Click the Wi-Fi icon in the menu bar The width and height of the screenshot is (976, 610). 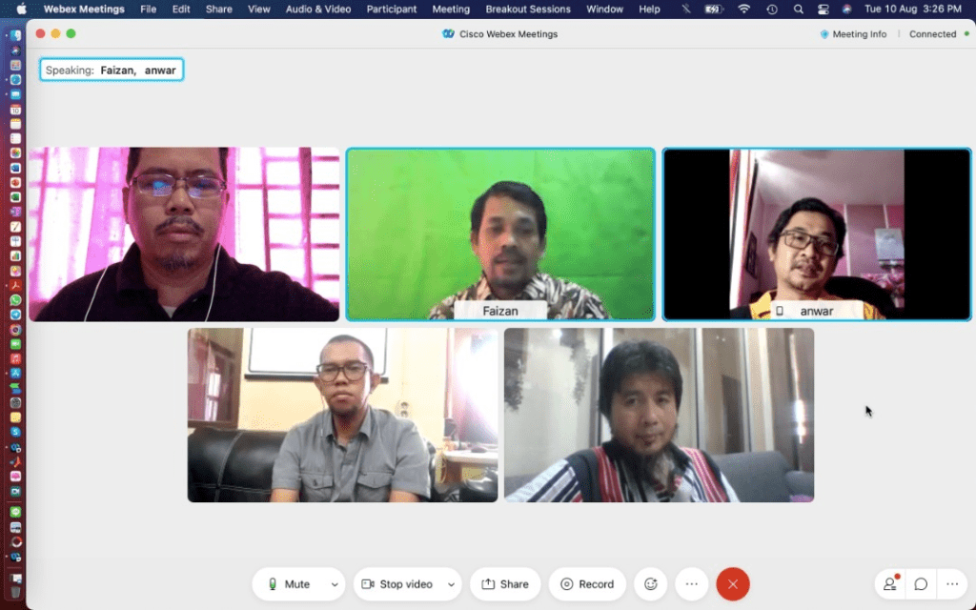(743, 9)
